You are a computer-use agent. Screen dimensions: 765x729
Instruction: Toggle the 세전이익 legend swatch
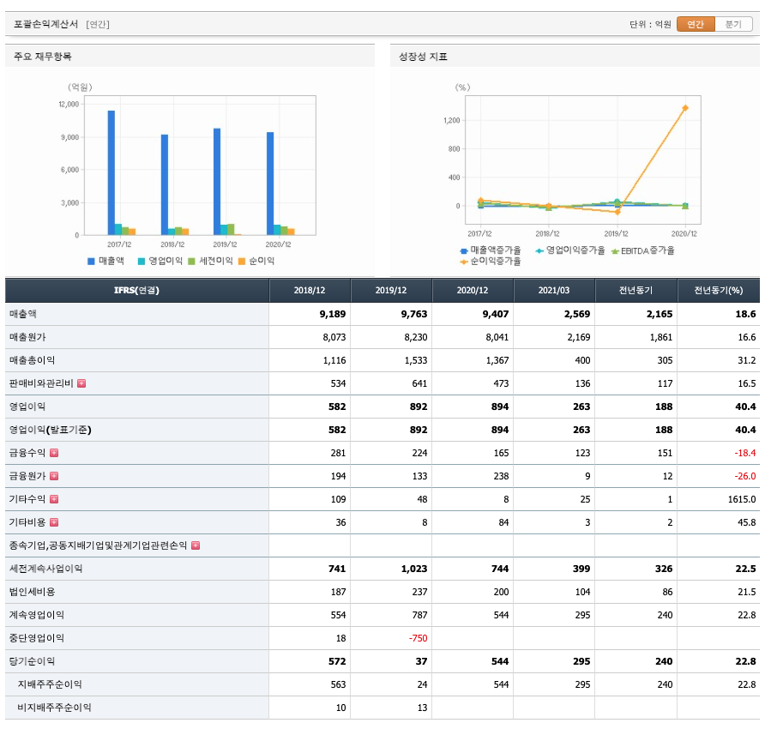click(191, 261)
